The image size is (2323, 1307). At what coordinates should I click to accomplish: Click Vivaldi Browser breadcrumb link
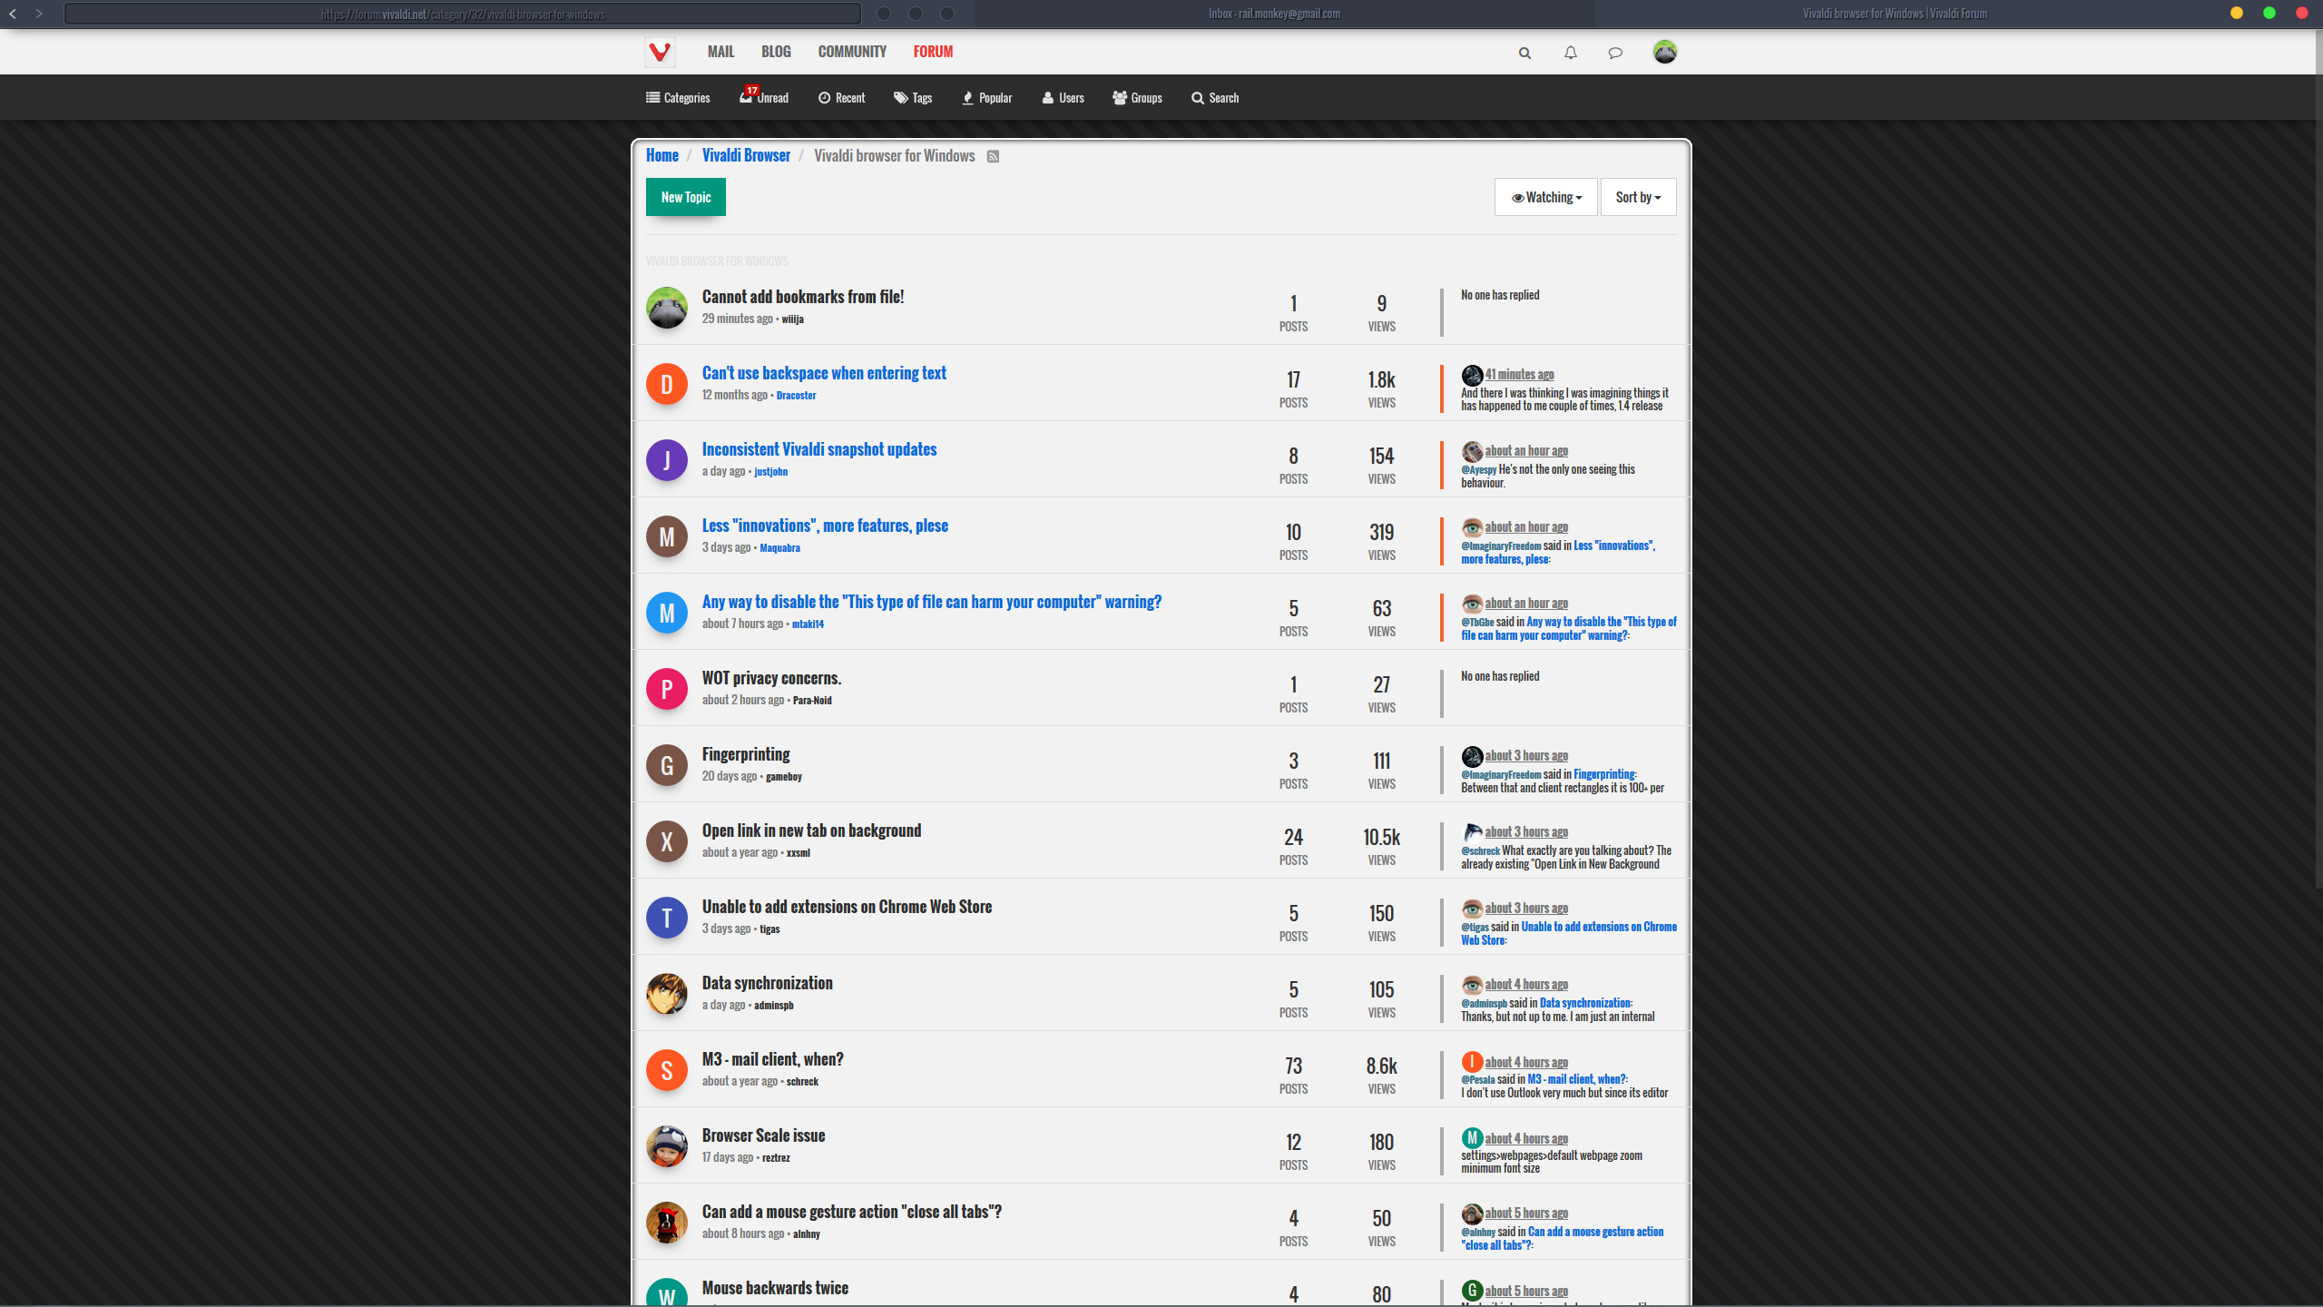click(746, 155)
